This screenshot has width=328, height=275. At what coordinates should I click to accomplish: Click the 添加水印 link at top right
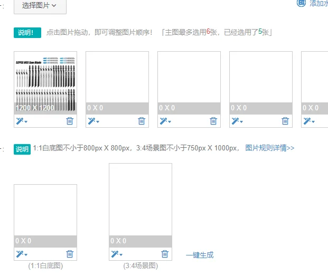click(x=313, y=3)
